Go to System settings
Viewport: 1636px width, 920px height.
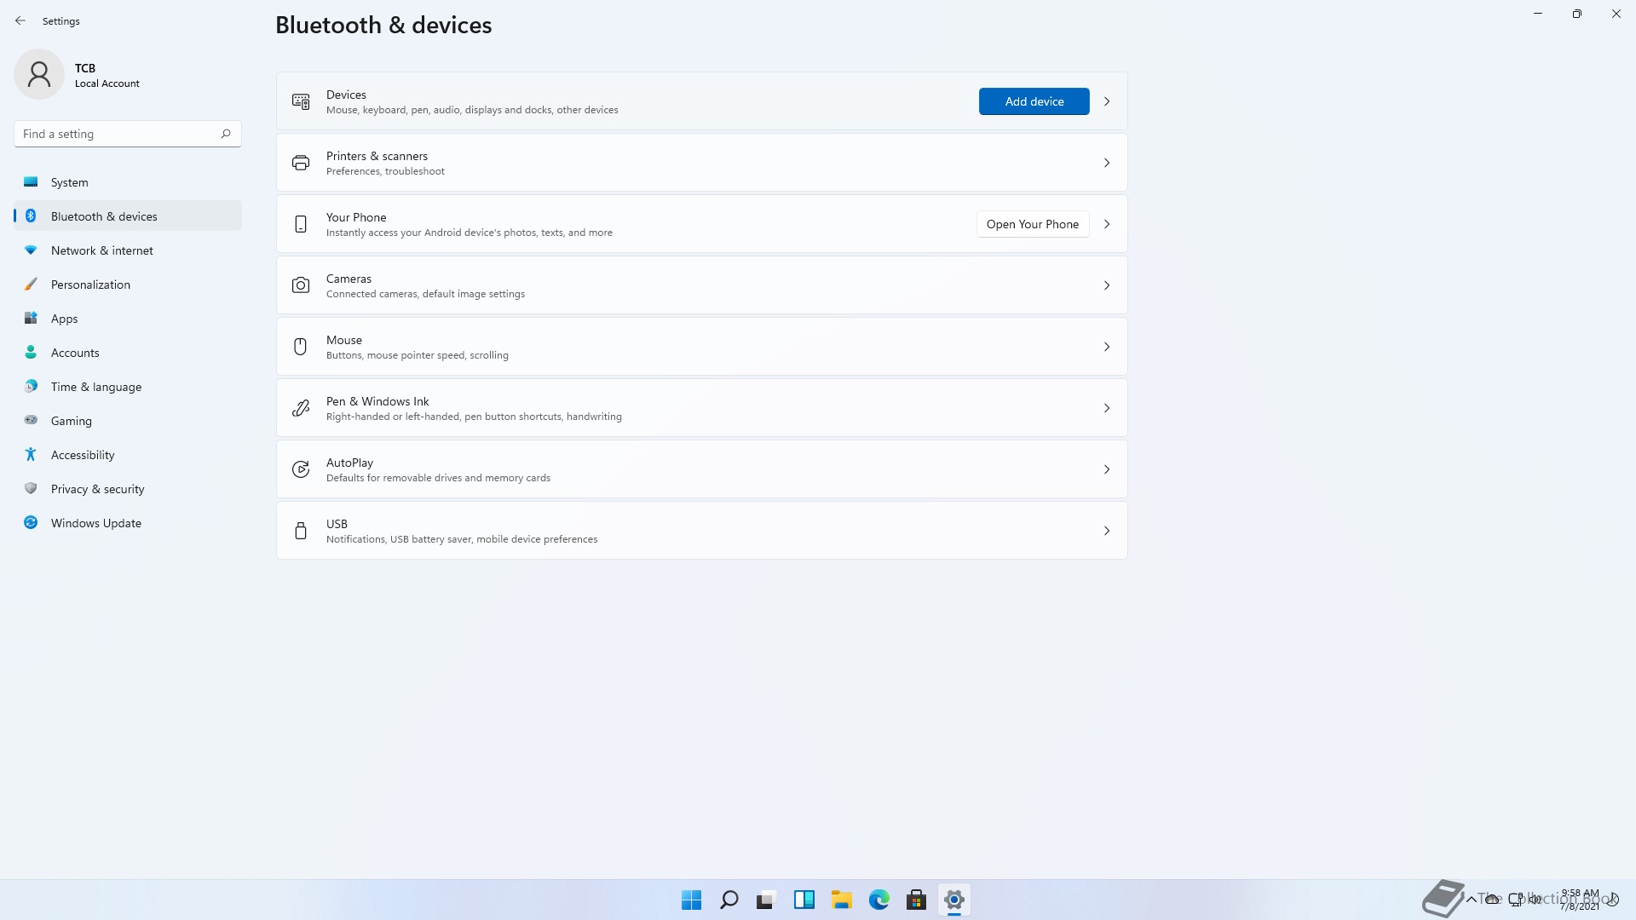(x=128, y=181)
